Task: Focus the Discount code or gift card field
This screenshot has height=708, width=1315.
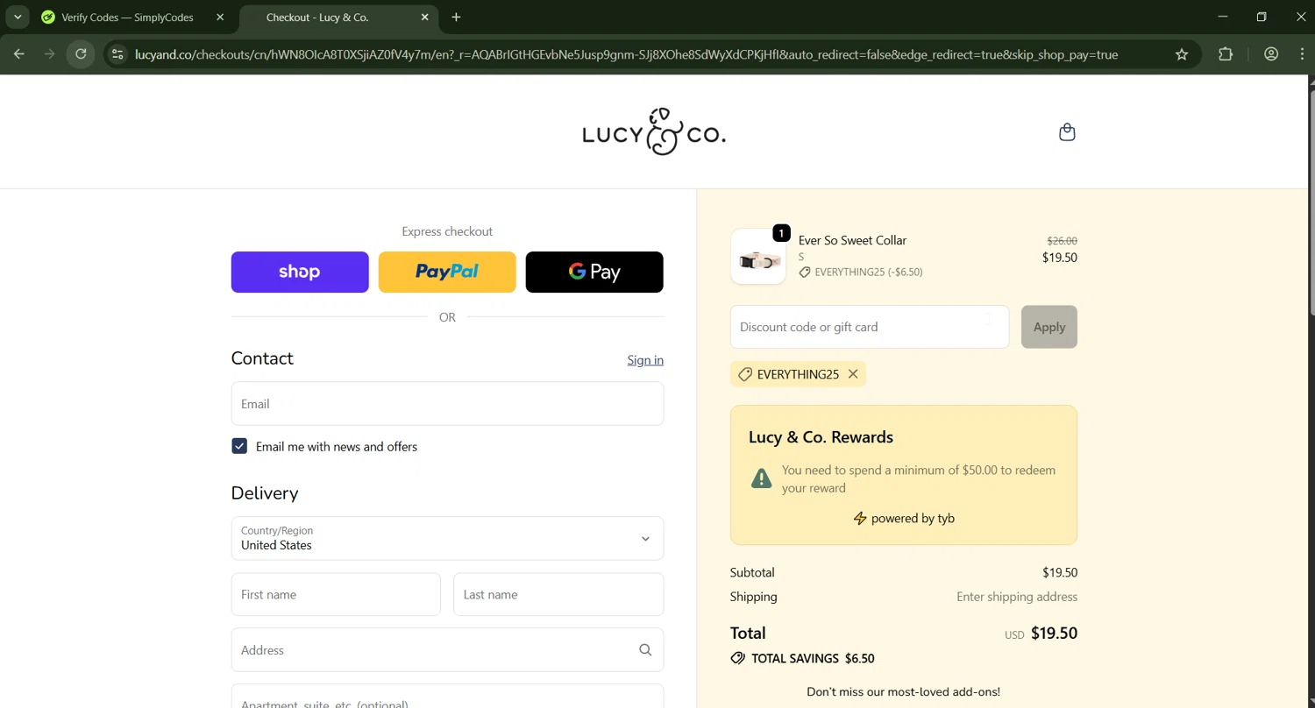Action: [x=870, y=327]
